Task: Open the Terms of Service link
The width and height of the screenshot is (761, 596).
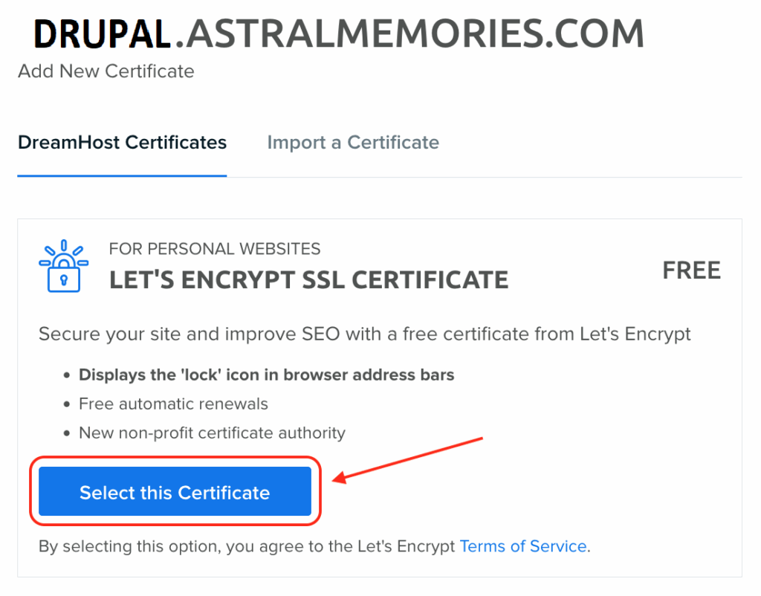Action: pyautogui.click(x=523, y=546)
